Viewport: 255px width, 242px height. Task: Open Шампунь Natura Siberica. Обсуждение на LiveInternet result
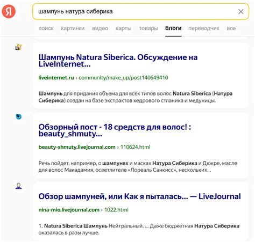pos(118,61)
